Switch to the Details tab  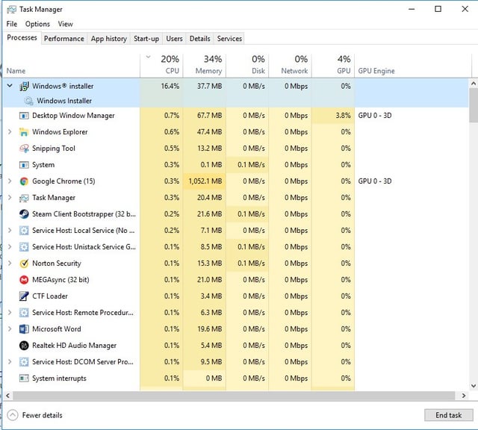[x=200, y=39]
